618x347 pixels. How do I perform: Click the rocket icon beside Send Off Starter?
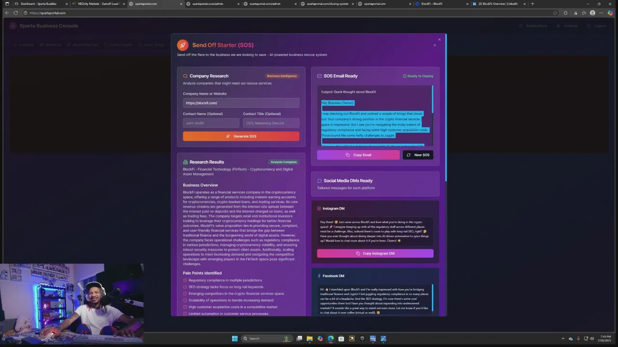pos(183,45)
